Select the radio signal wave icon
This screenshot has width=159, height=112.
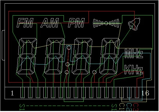coord(106,23)
